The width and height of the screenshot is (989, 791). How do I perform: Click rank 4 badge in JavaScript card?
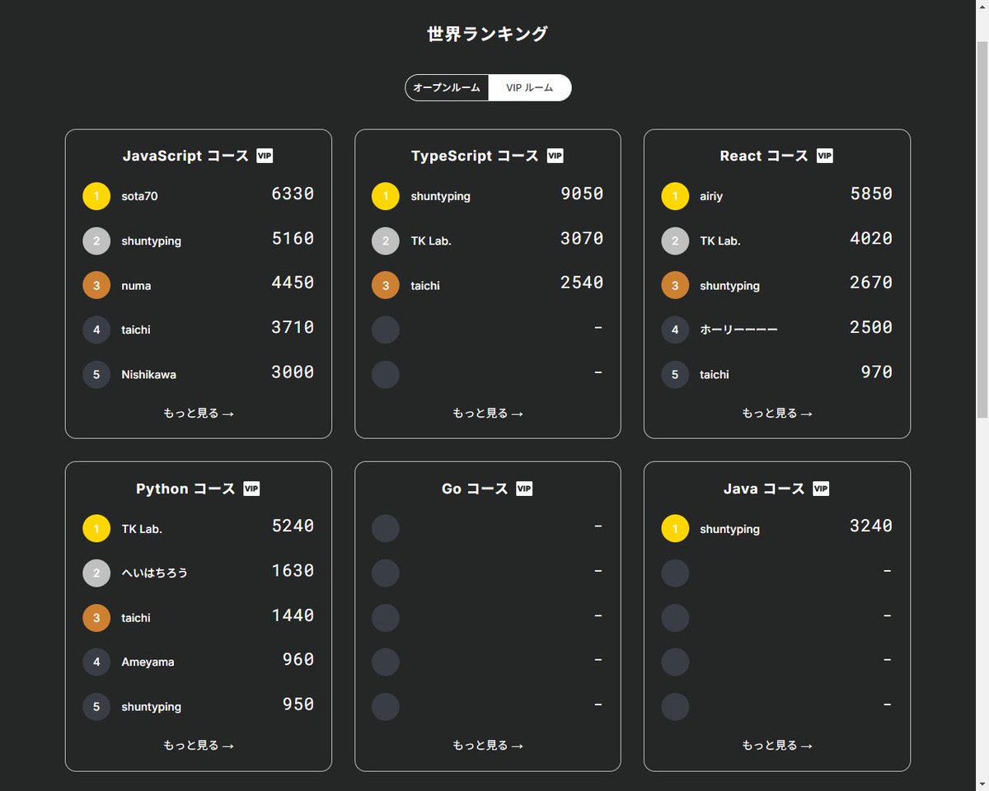coord(96,330)
